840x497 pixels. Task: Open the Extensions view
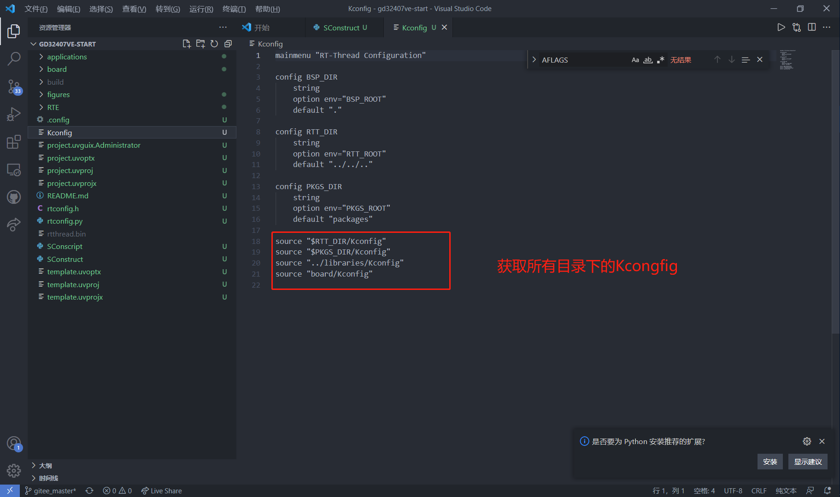click(x=14, y=142)
